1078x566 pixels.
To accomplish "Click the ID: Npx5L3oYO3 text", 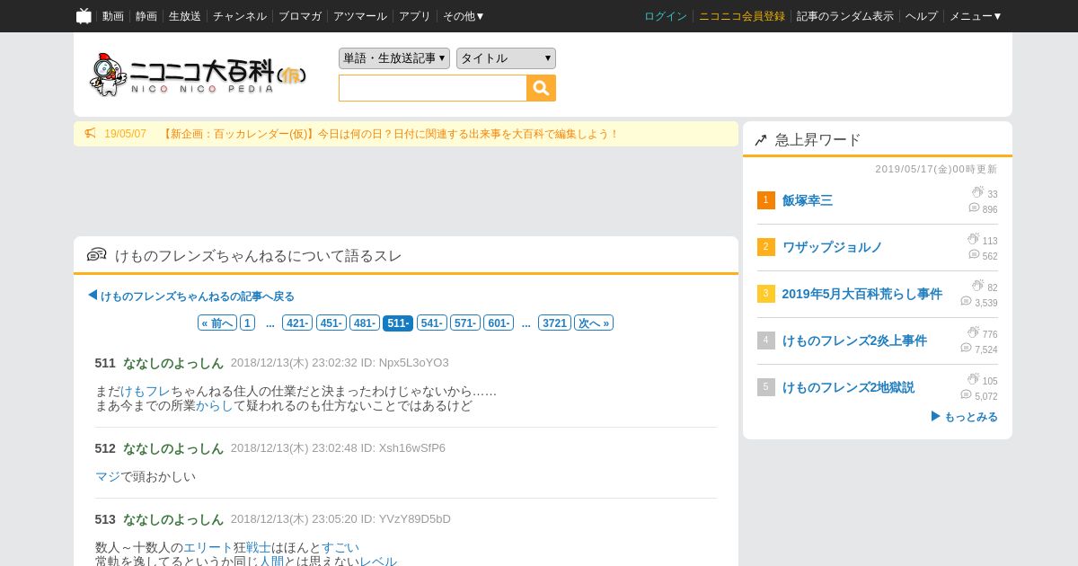I will pyautogui.click(x=405, y=363).
